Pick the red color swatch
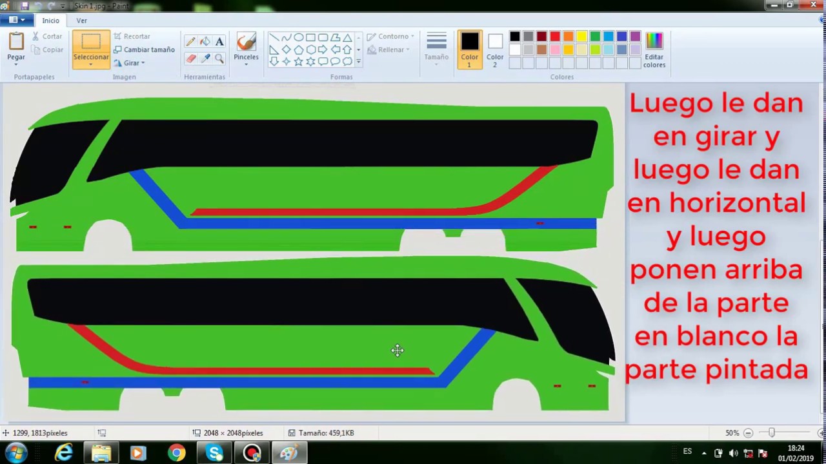 [555, 37]
